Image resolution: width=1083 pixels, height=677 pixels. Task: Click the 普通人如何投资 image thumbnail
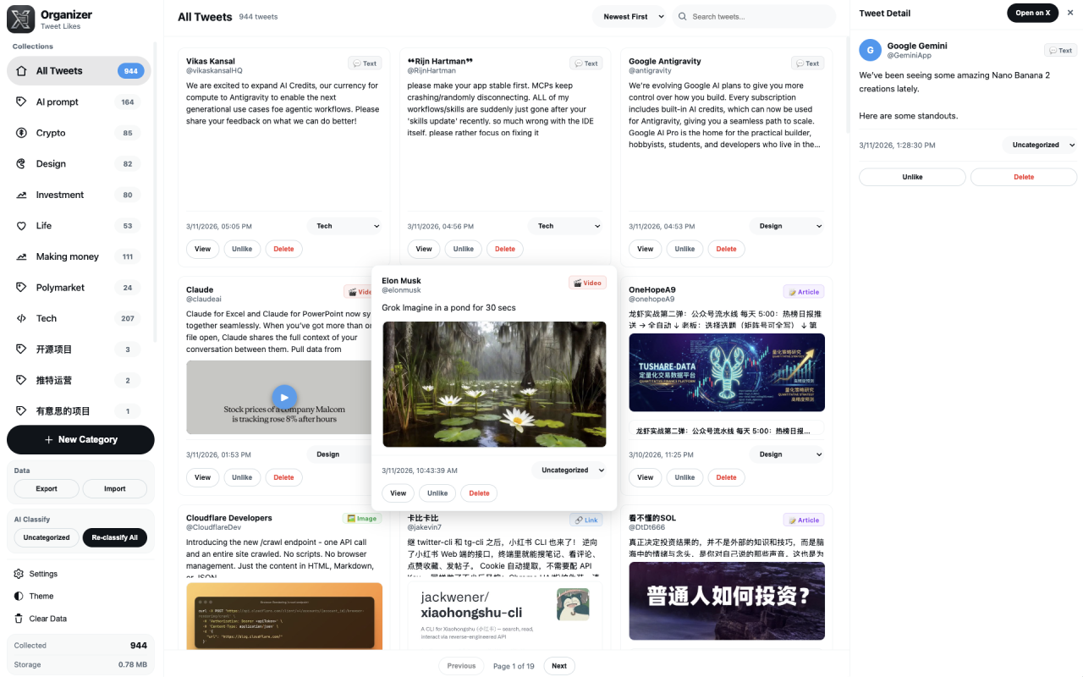[727, 601]
